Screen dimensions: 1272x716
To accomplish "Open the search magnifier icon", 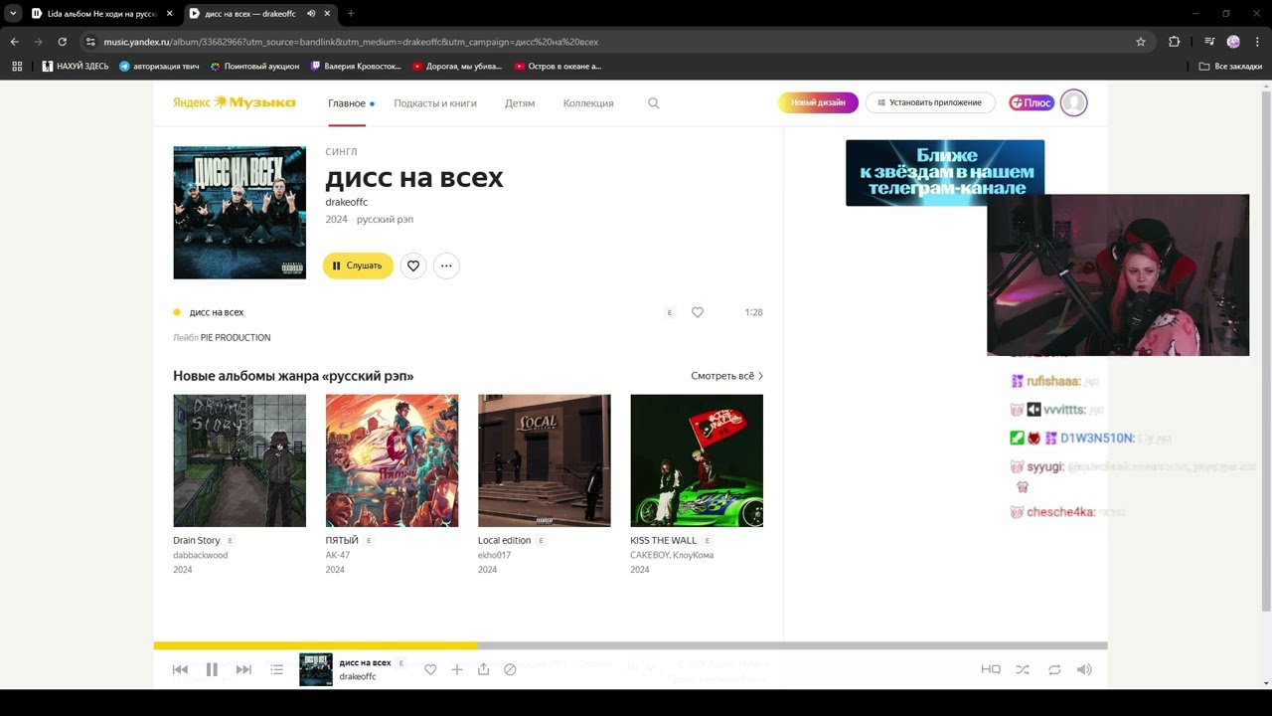I will point(654,103).
